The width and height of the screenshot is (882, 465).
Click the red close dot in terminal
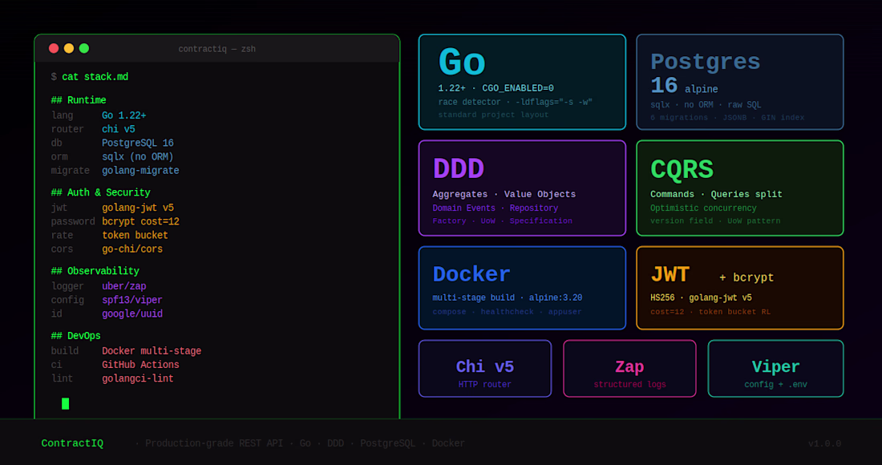point(54,48)
